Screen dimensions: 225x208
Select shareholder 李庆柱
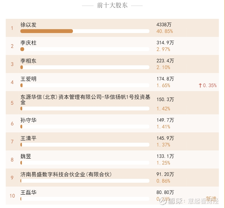(28, 43)
